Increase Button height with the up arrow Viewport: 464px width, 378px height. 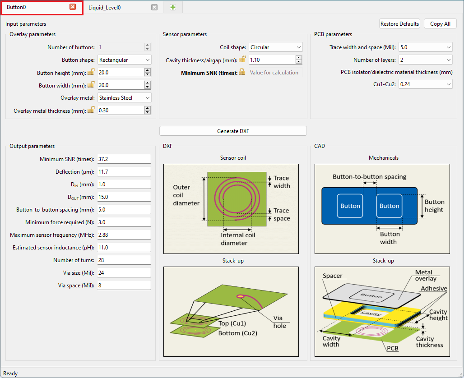click(147, 70)
